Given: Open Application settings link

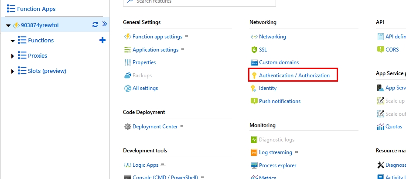Looking at the screenshot, I should tap(155, 49).
